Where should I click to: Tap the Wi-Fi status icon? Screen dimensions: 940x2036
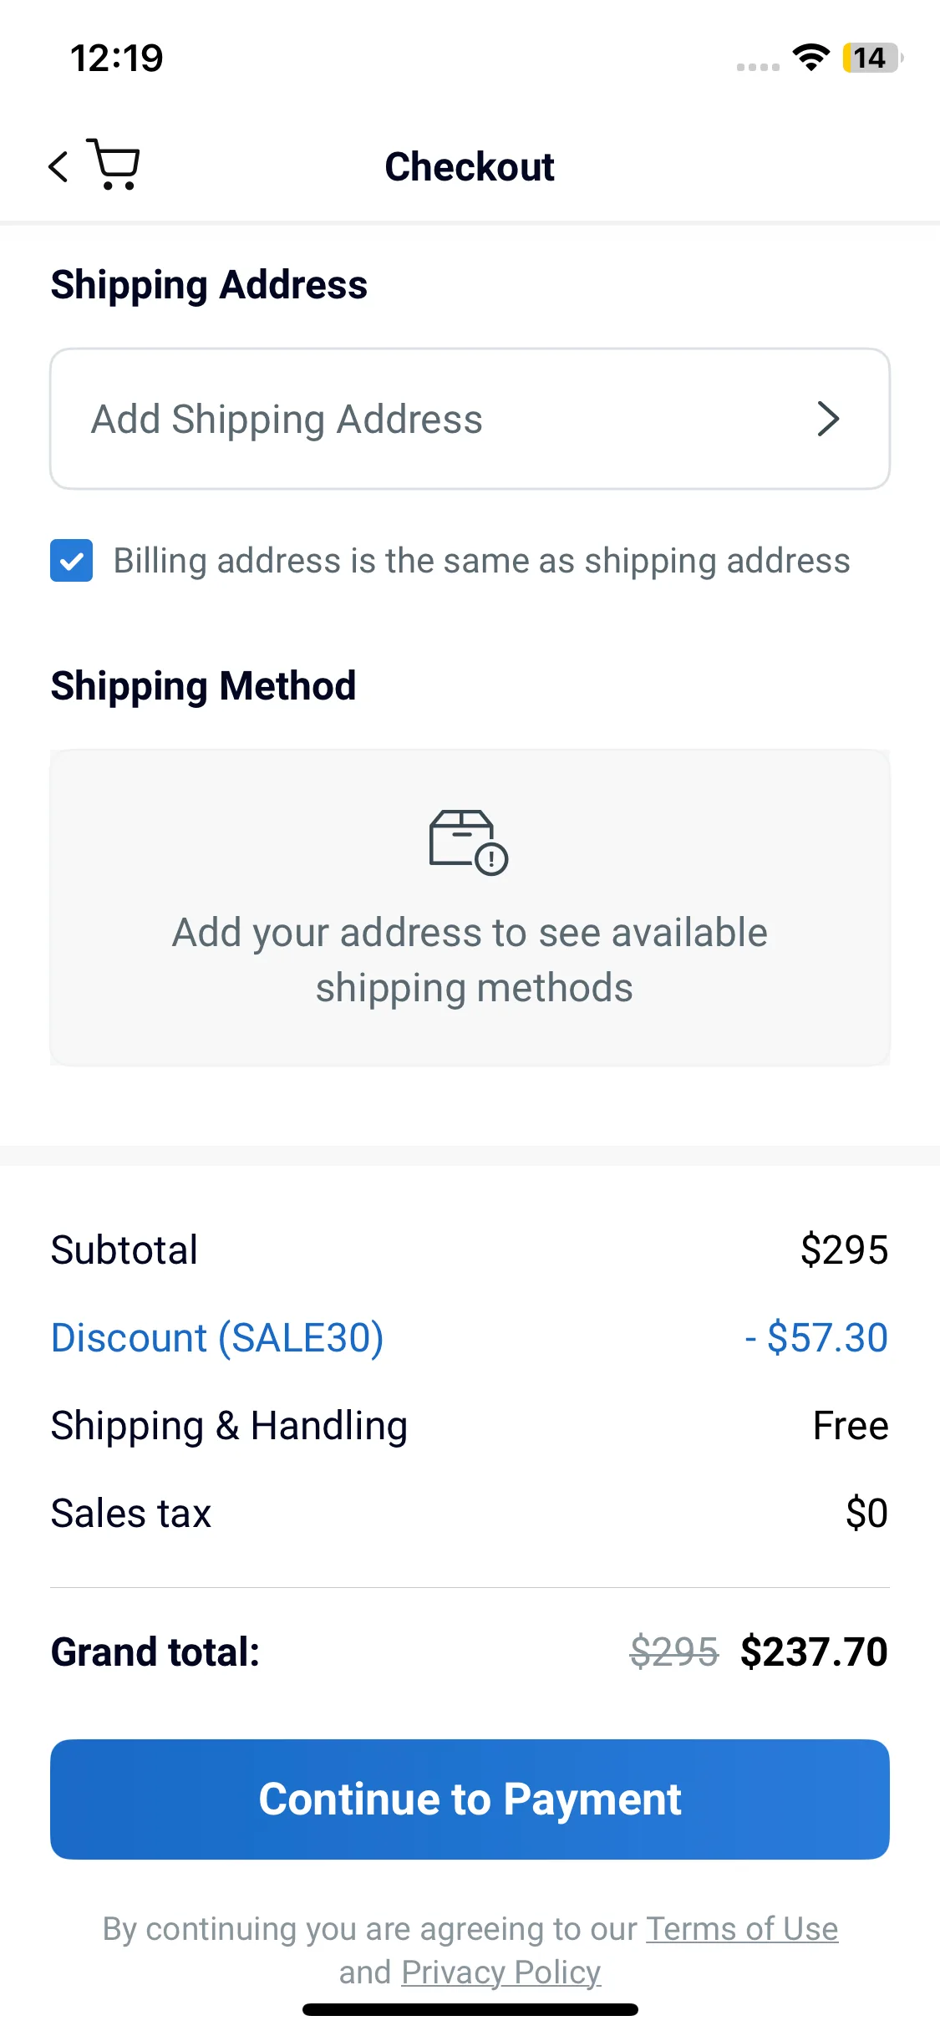coord(810,58)
